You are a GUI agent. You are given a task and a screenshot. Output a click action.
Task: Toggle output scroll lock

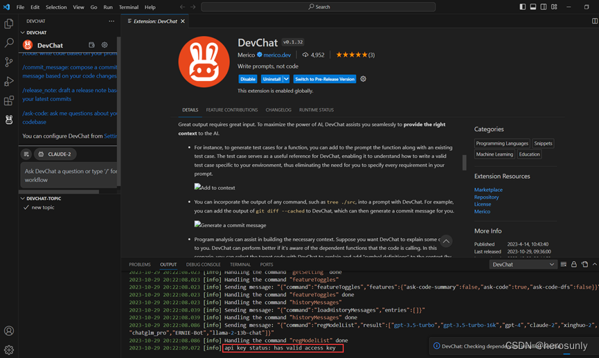574,265
